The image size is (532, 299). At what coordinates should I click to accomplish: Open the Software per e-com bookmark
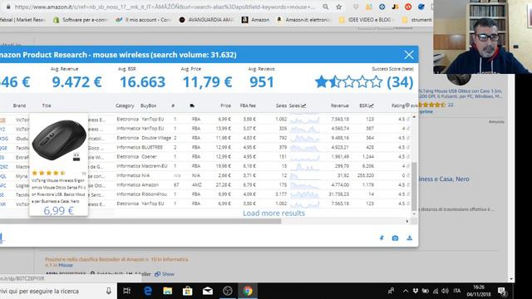[x=81, y=20]
